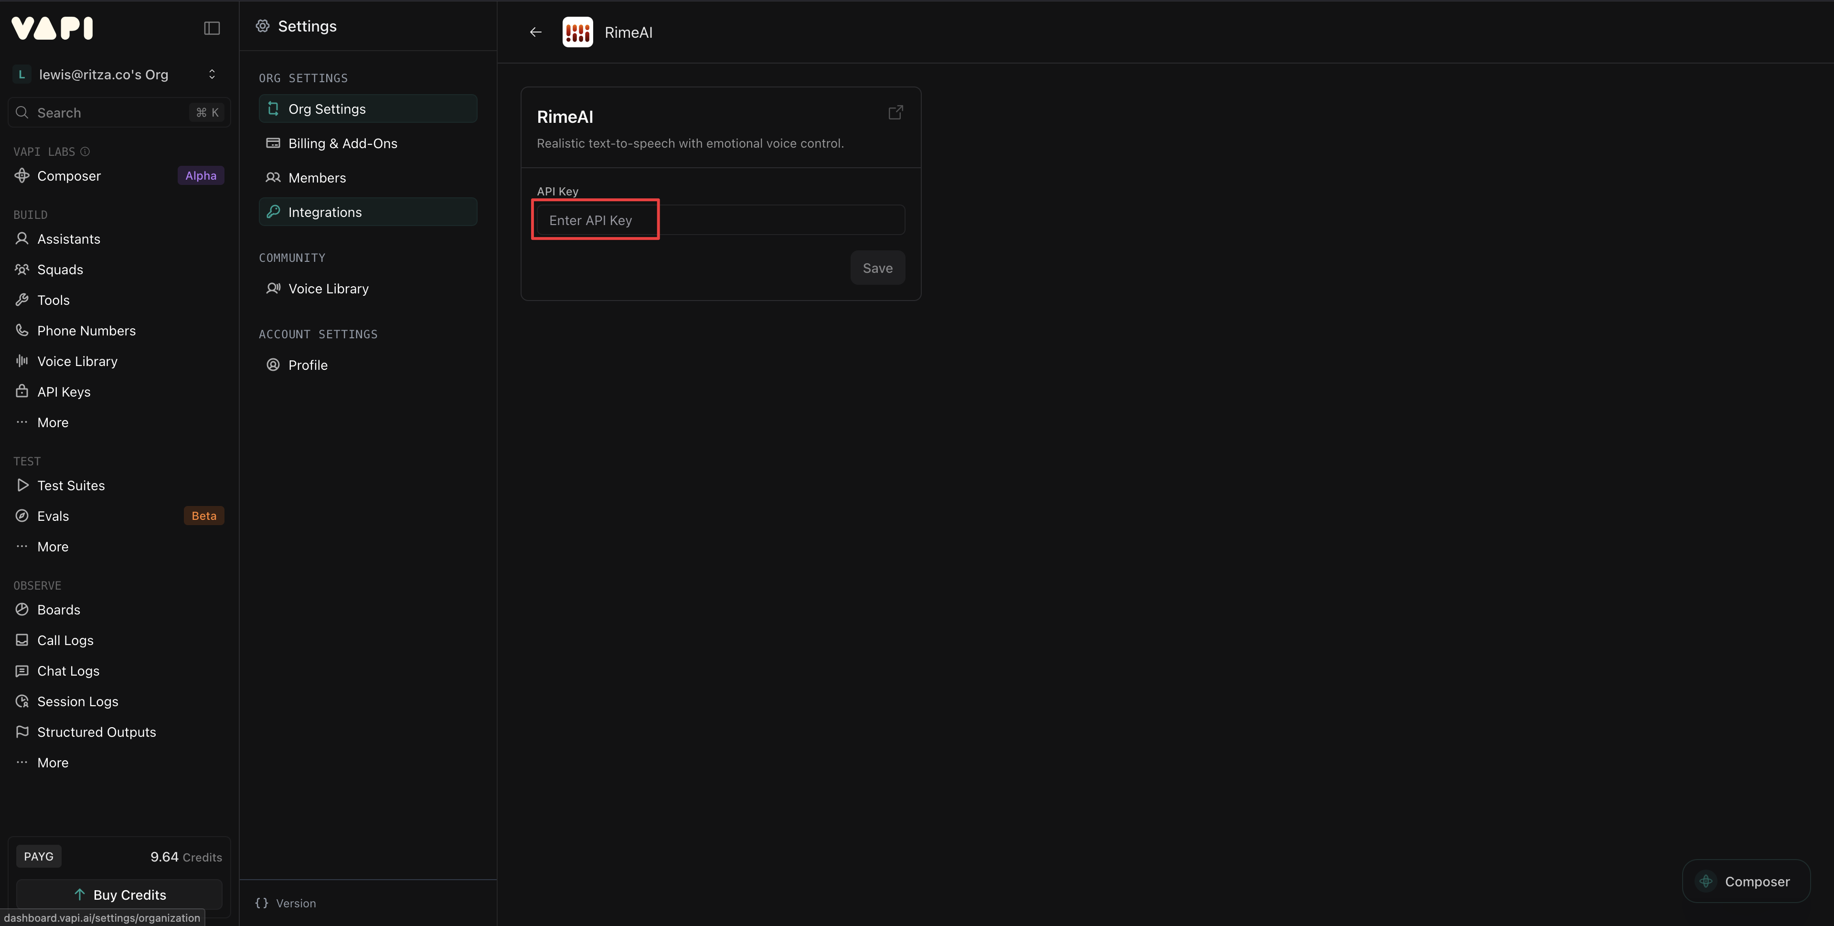Click the Save button for the API key
The image size is (1834, 926).
[877, 267]
